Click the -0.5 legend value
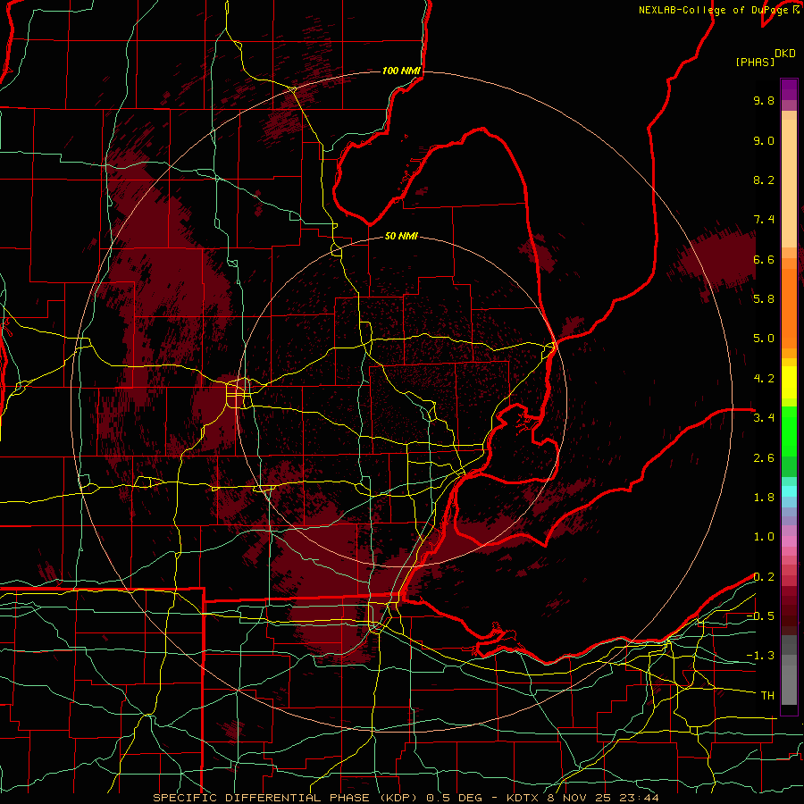 (x=760, y=616)
